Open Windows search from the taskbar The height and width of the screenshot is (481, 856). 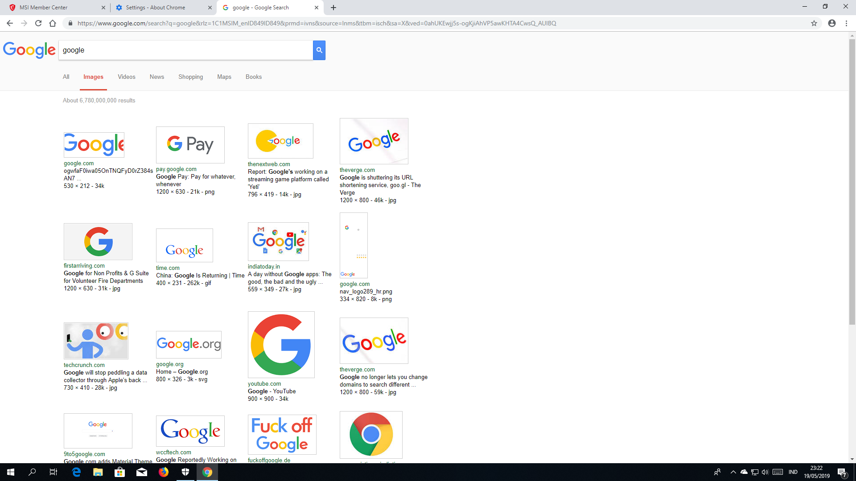pos(32,472)
